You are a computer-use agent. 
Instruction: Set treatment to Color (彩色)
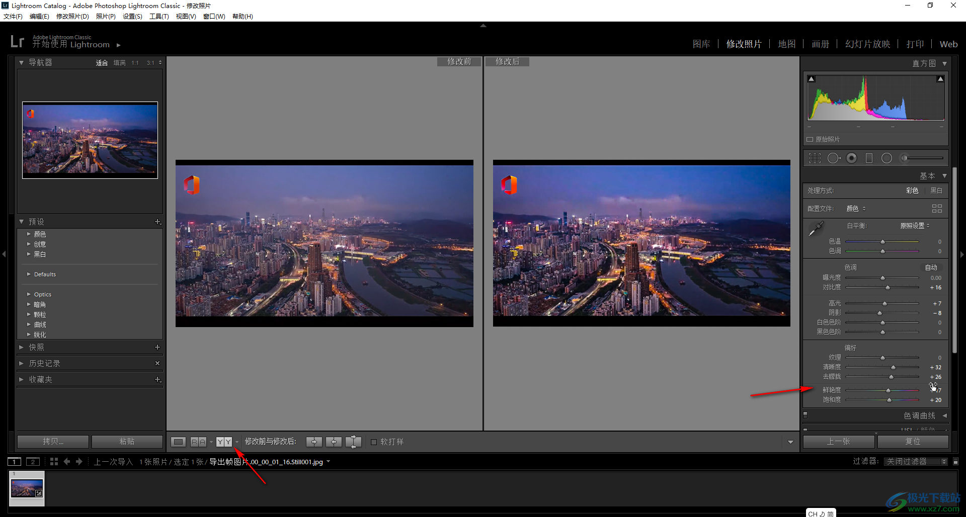coord(912,190)
